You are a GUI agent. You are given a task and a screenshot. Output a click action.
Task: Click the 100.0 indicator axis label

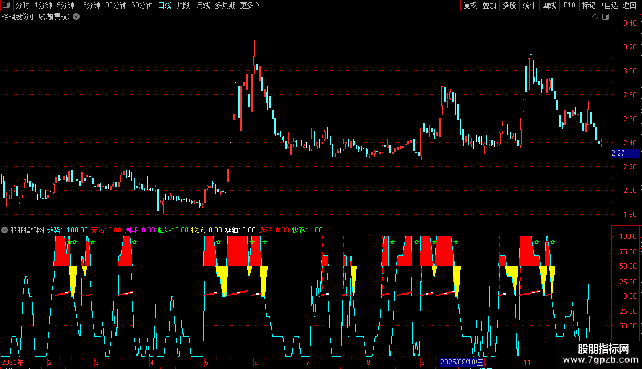pos(628,237)
